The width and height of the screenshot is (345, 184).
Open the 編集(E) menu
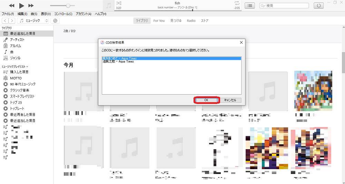pos(22,14)
